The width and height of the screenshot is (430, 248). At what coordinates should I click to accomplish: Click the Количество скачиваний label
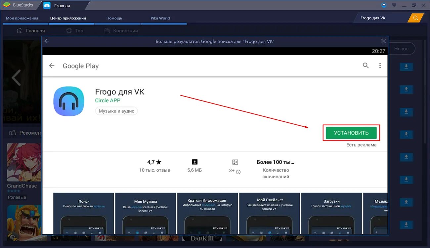276,173
